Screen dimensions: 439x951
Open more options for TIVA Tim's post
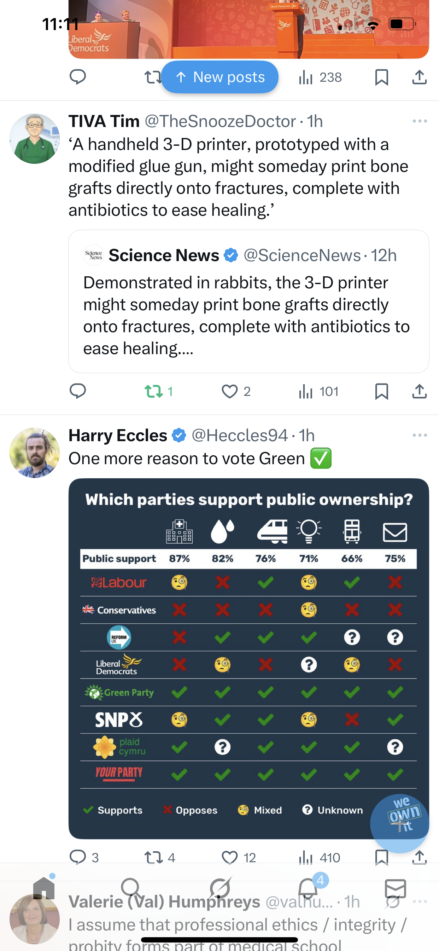(420, 121)
